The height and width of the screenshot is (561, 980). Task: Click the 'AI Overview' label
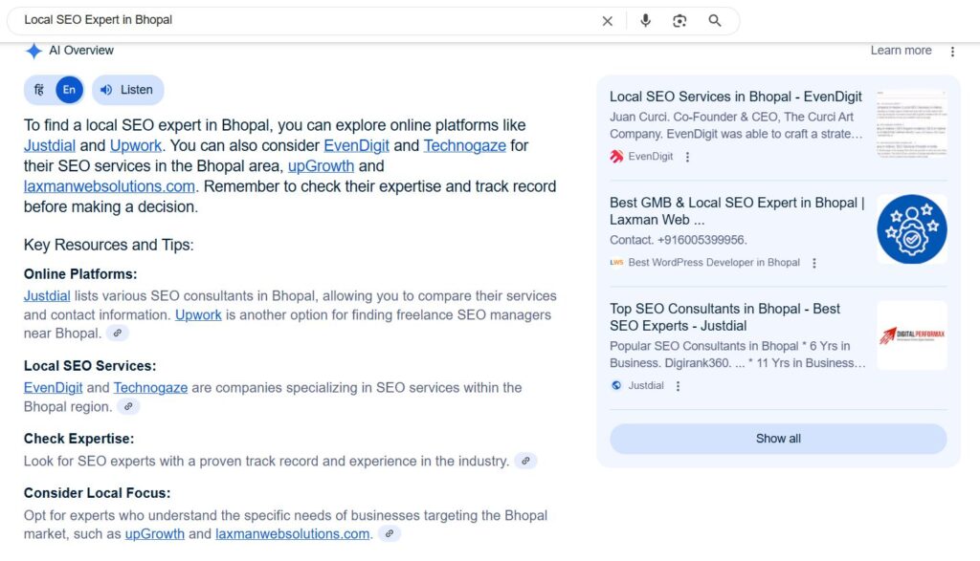click(81, 51)
